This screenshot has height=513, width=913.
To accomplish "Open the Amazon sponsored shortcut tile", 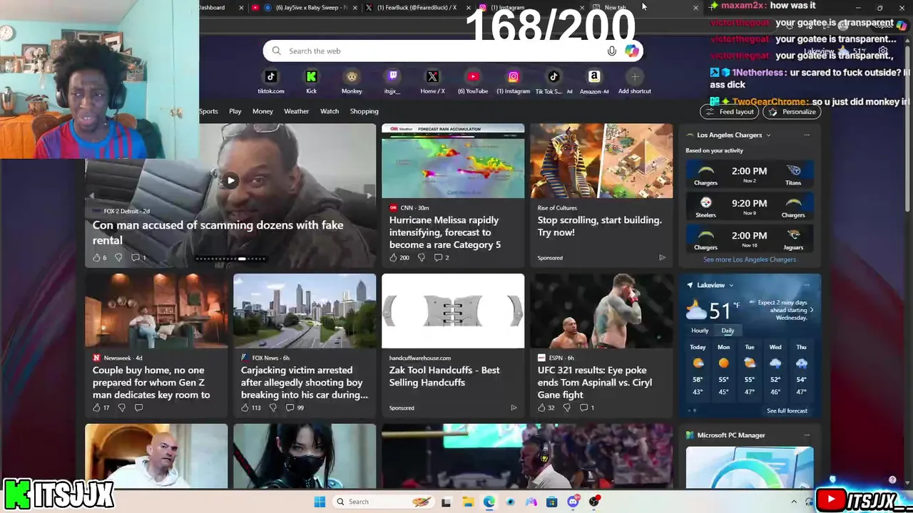I will click(594, 81).
